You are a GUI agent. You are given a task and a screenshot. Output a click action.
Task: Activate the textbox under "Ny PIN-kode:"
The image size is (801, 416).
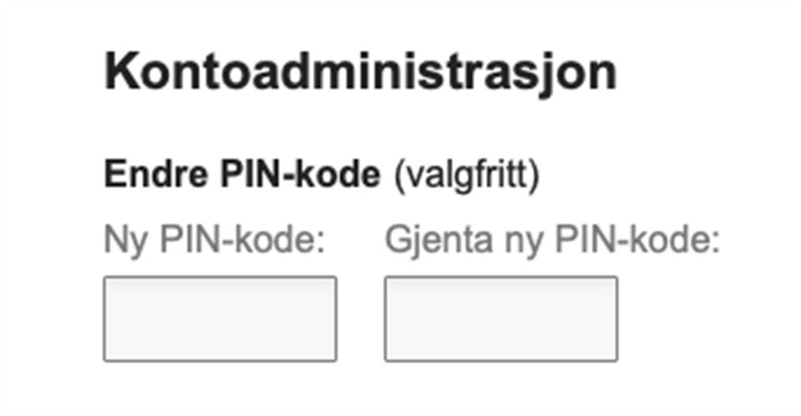(220, 319)
